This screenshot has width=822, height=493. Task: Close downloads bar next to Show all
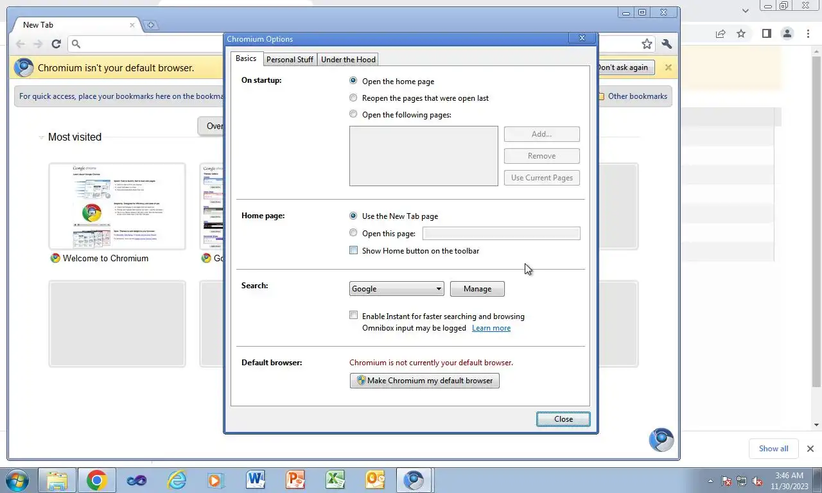810,449
